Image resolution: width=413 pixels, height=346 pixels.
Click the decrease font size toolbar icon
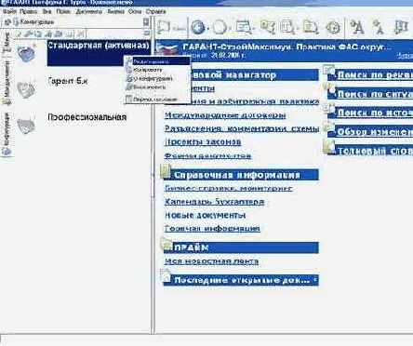pyautogui.click(x=379, y=27)
